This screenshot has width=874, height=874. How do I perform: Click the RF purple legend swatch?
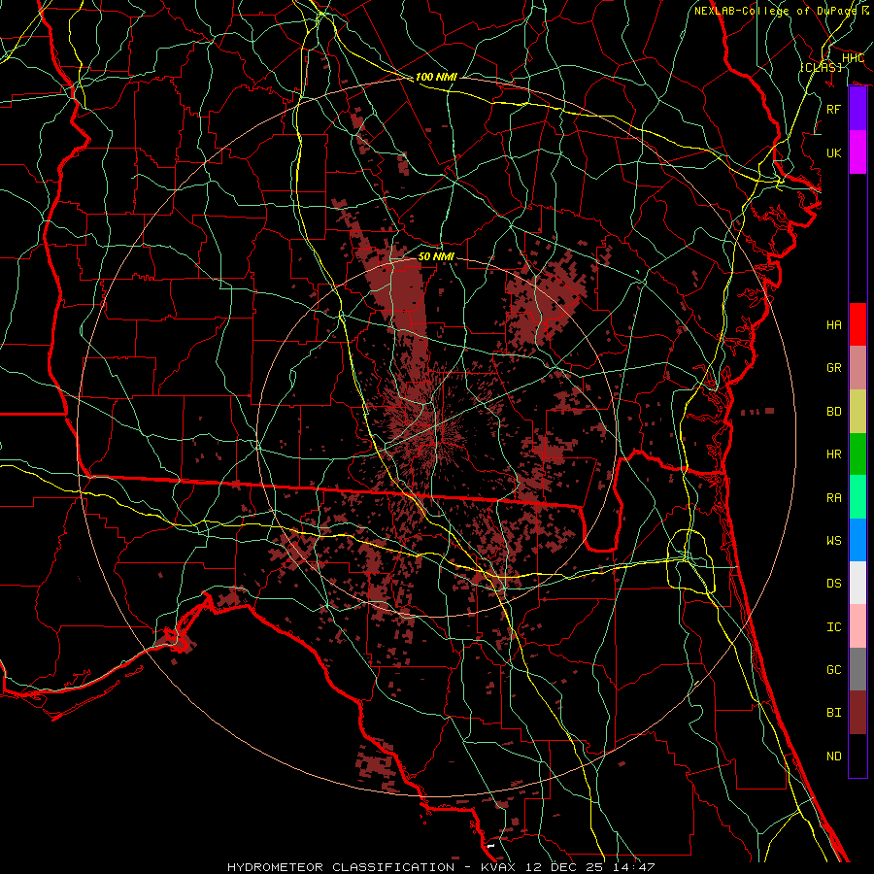tap(857, 109)
